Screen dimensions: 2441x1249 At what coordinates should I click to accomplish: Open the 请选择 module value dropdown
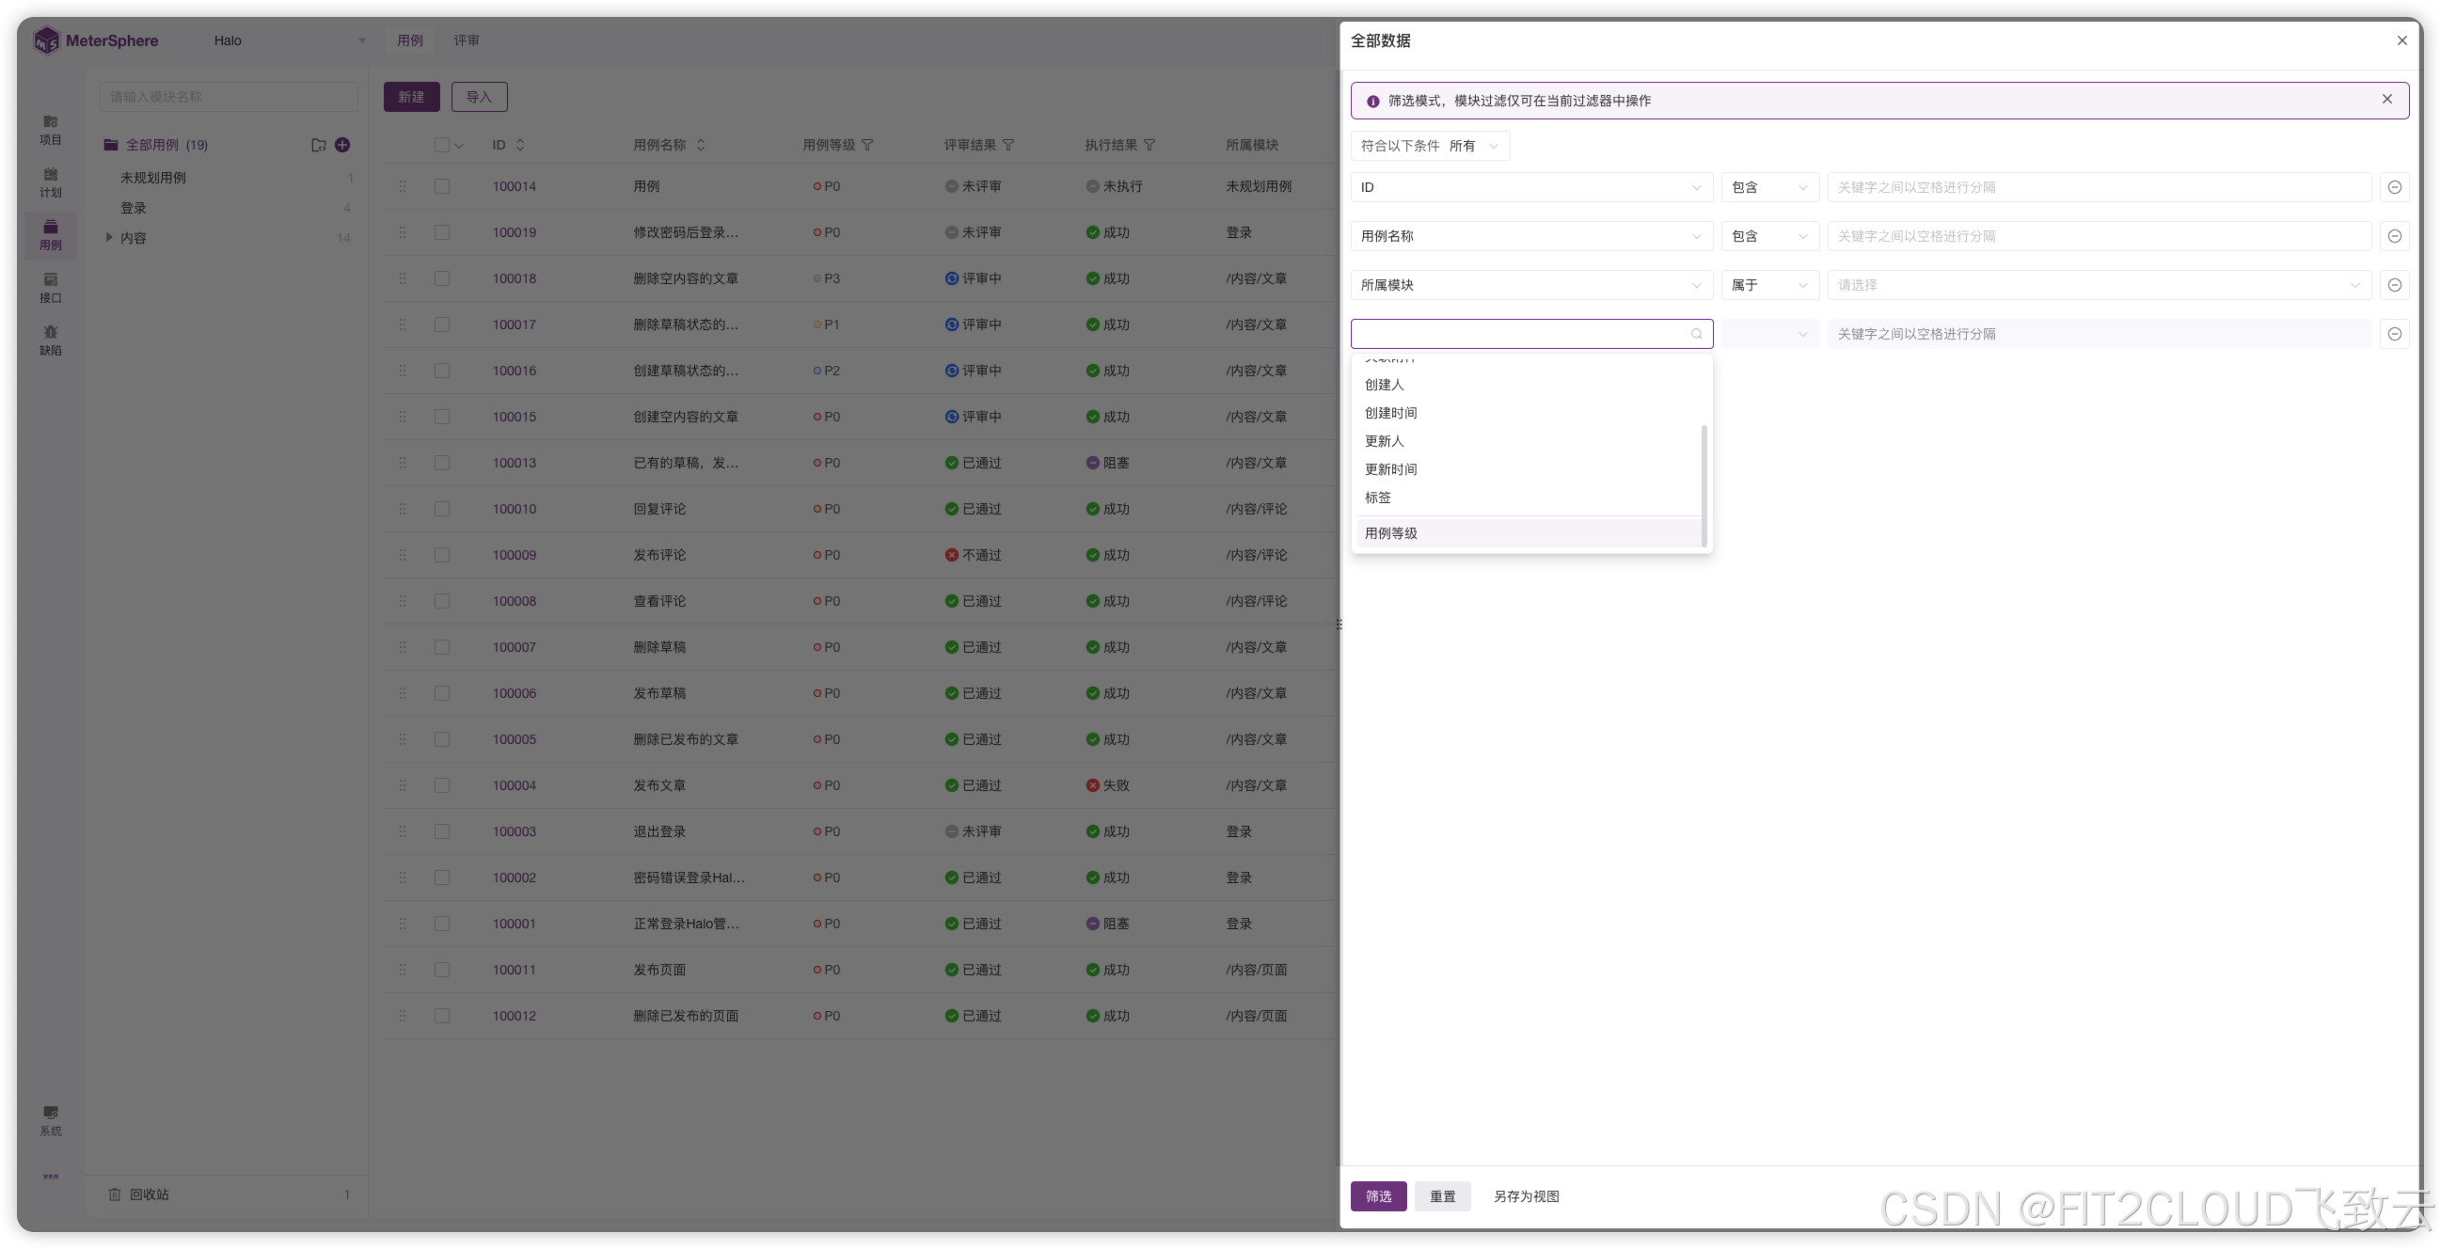coord(2099,285)
